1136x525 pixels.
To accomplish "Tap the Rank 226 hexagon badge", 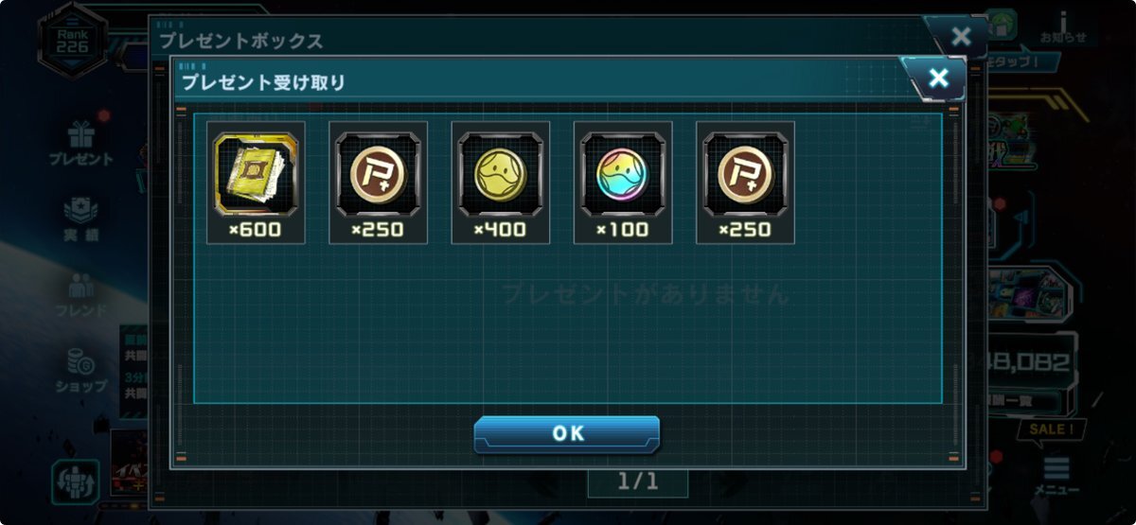I will (71, 40).
